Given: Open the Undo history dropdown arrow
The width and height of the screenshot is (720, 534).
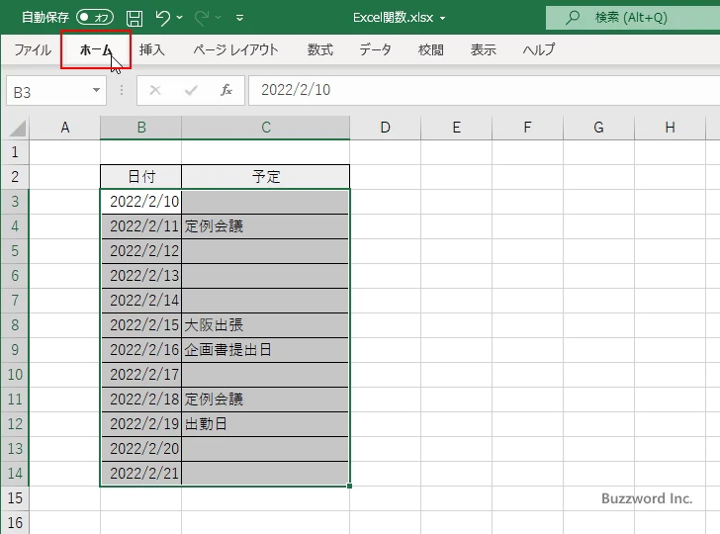Looking at the screenshot, I should 180,18.
